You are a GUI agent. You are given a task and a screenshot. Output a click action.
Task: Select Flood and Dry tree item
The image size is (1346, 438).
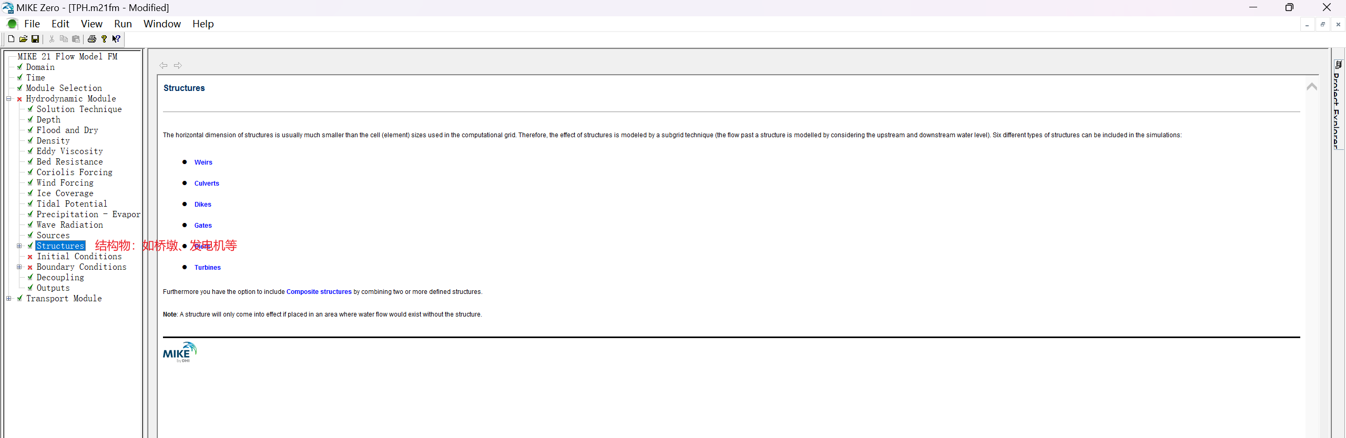[67, 130]
